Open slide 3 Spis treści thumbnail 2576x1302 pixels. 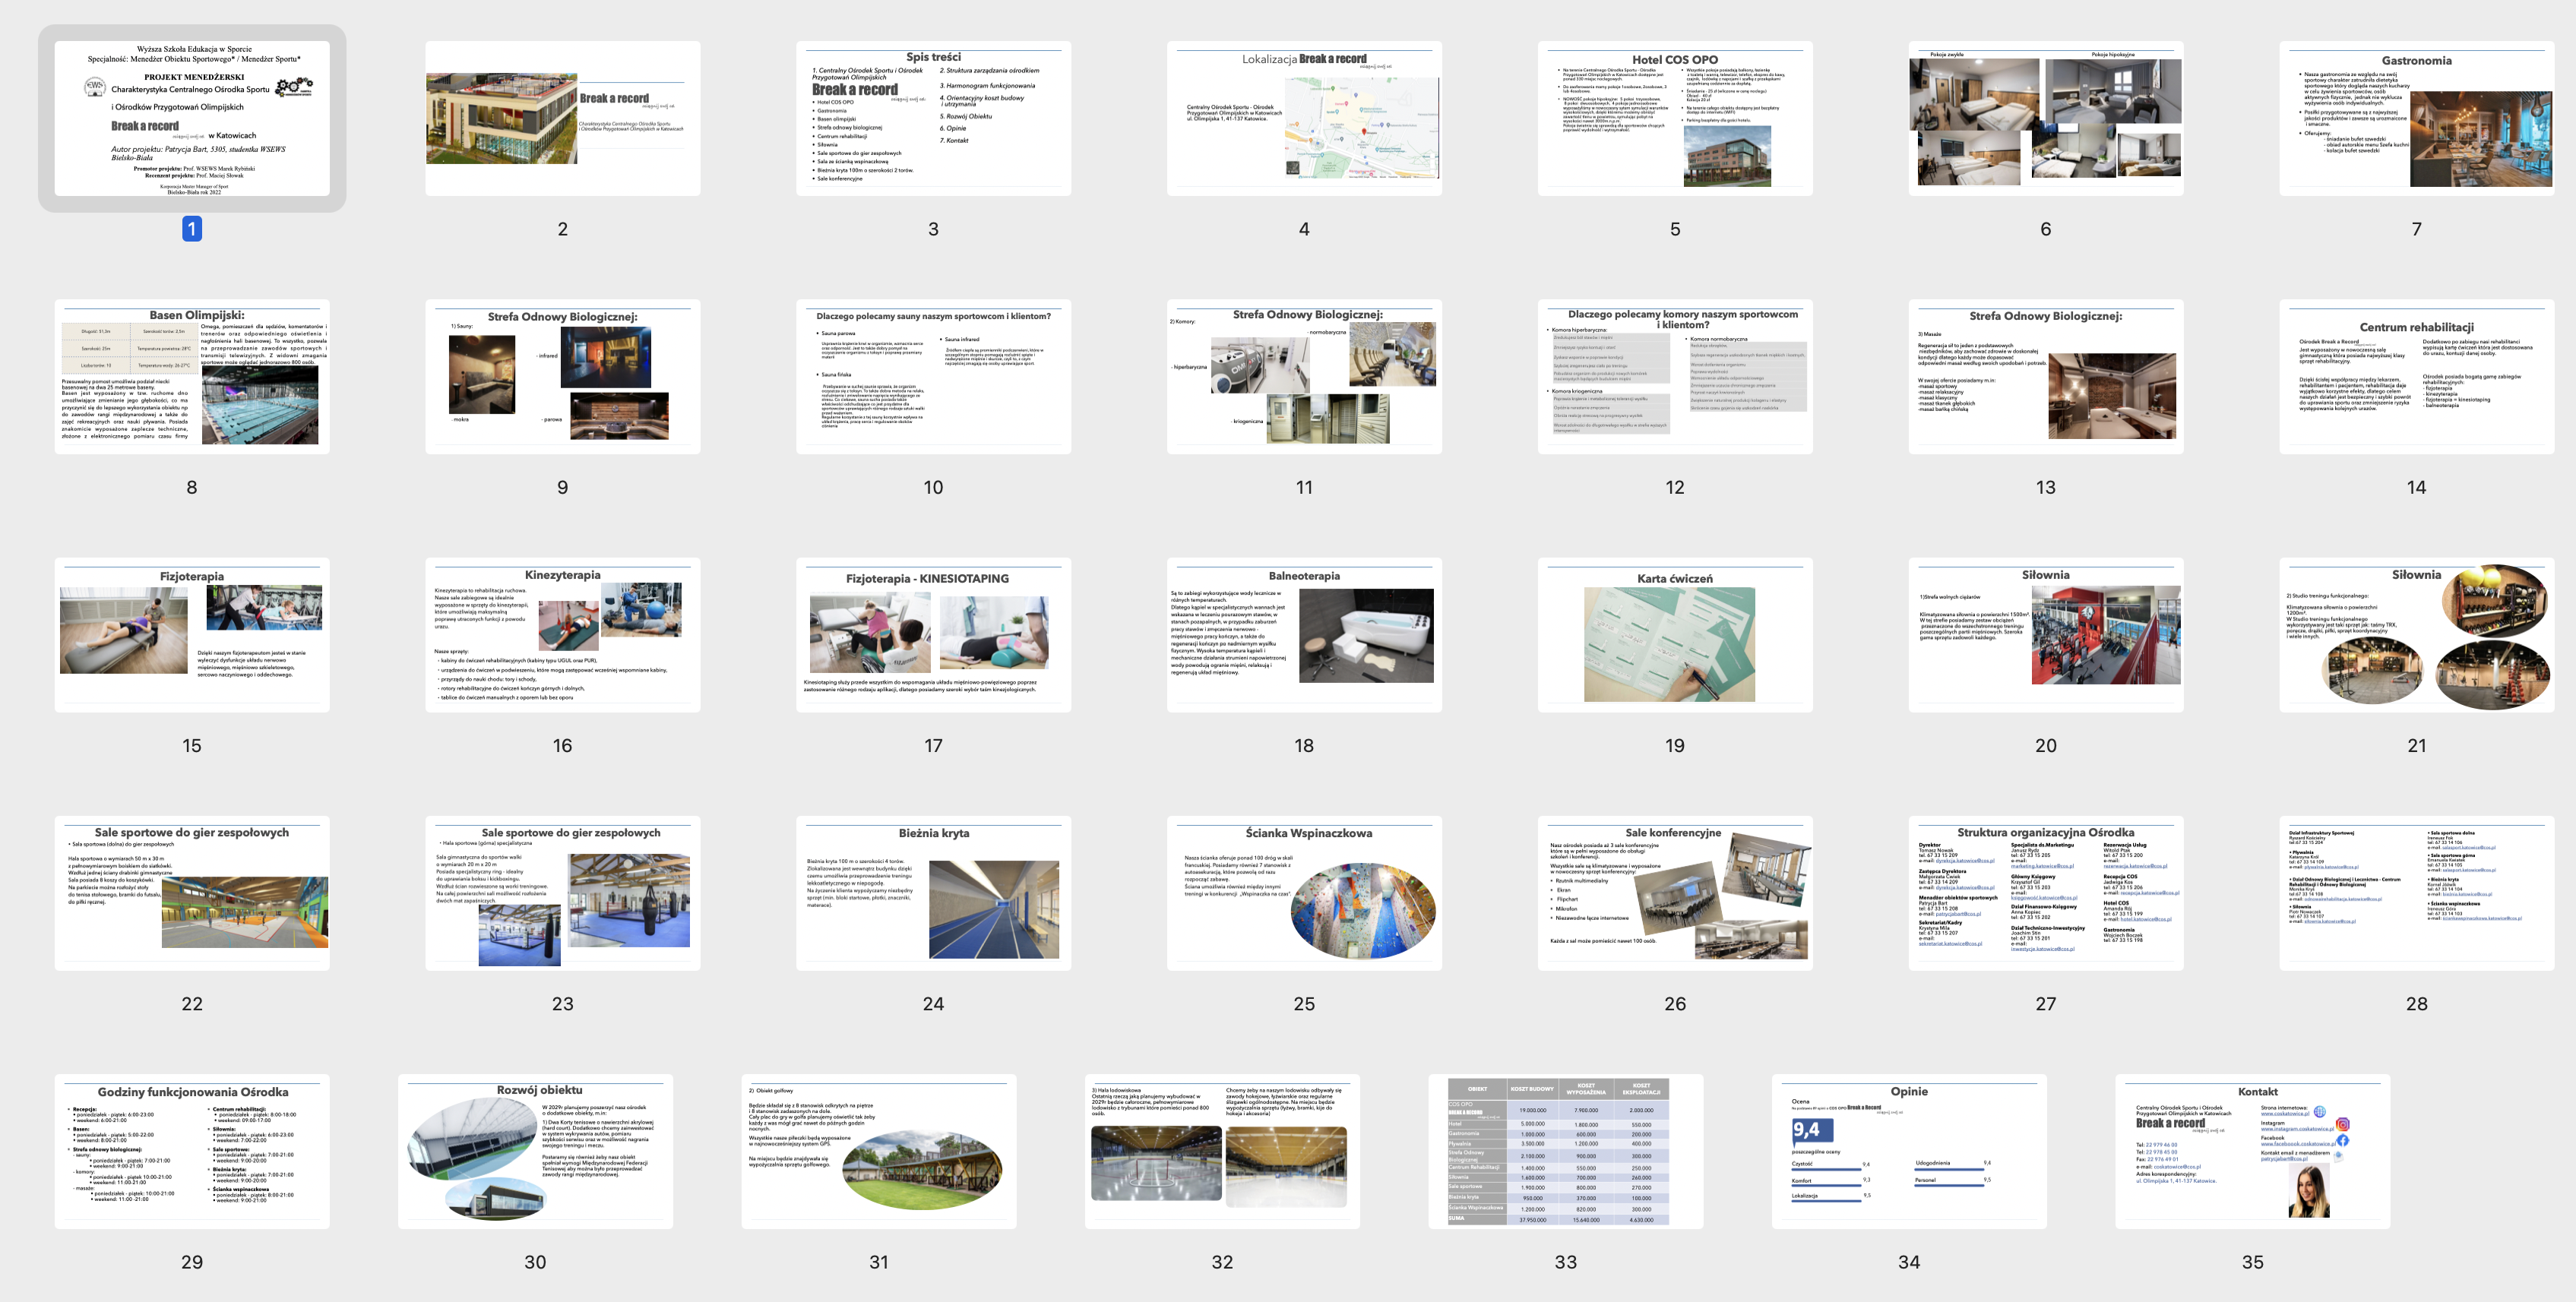(933, 118)
